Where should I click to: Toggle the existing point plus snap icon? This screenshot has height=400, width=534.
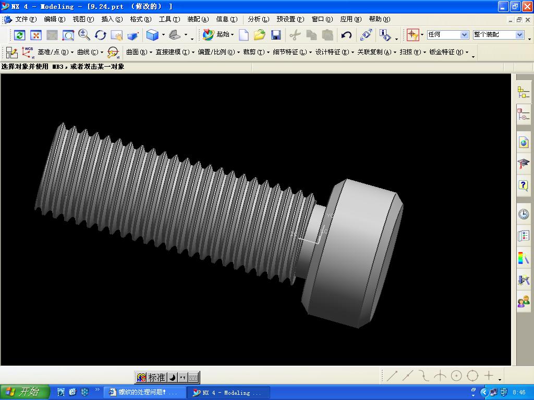click(489, 376)
